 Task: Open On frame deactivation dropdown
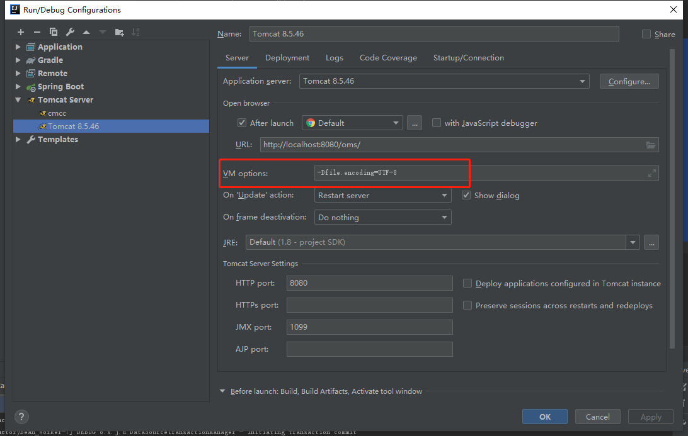382,217
